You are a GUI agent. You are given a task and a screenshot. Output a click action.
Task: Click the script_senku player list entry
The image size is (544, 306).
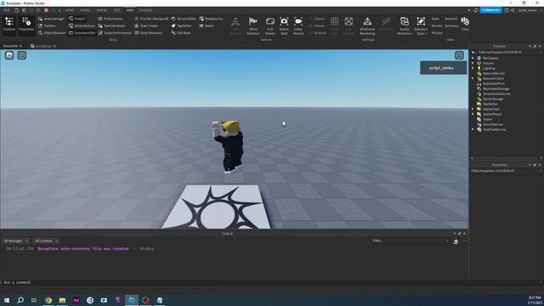[x=443, y=68]
